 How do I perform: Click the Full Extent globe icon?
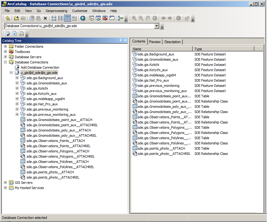point(155,18)
